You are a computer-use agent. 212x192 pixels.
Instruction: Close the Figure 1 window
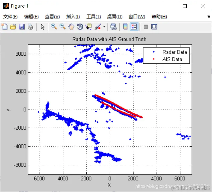[x=203, y=6]
